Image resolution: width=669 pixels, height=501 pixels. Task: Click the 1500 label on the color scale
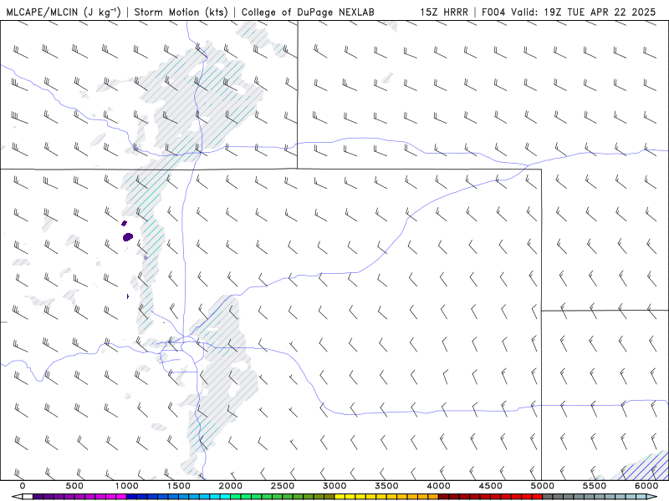click(178, 486)
